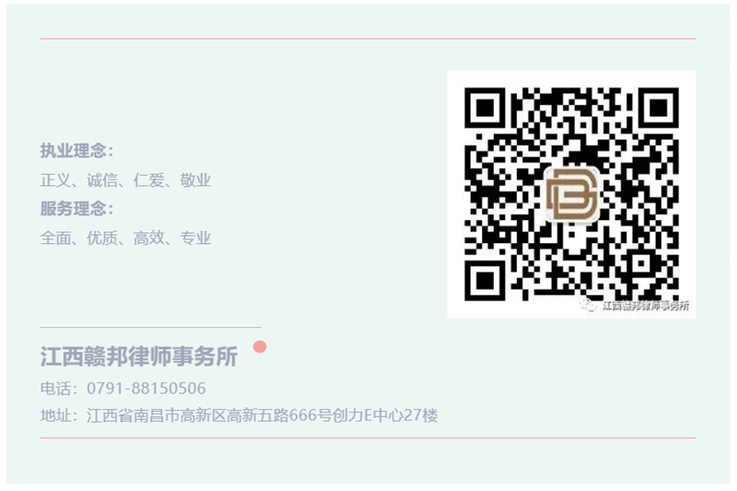
Task: Click the text 全面、优质、高效、专业
Action: tap(125, 239)
